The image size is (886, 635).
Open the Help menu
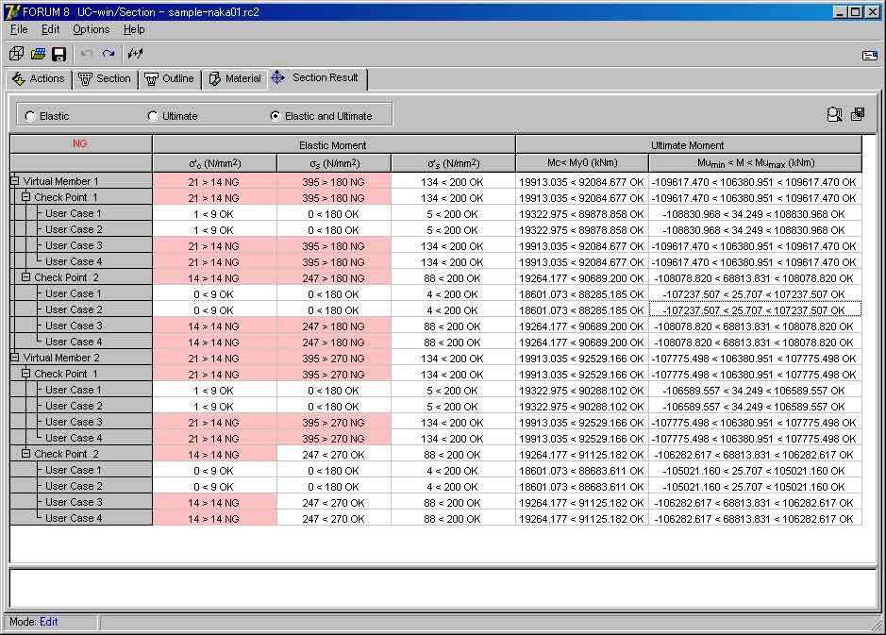click(x=134, y=29)
